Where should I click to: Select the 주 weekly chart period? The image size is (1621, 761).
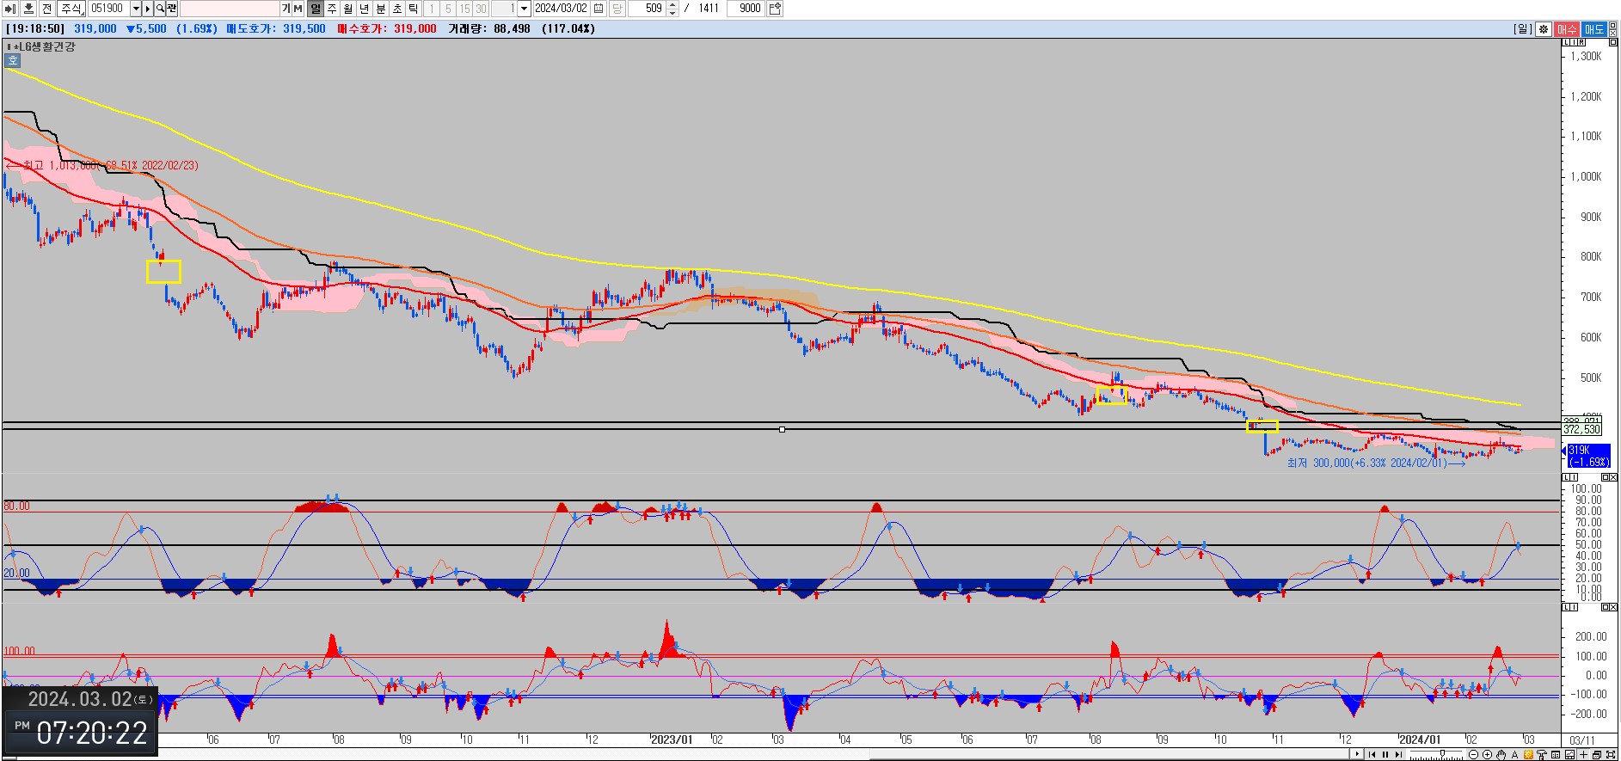[332, 9]
